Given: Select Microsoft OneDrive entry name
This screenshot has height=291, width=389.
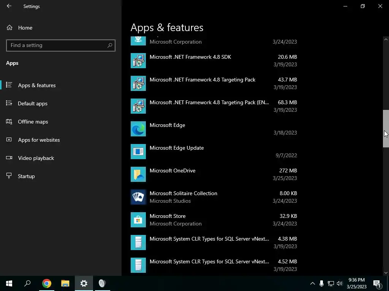Looking at the screenshot, I should (172, 171).
